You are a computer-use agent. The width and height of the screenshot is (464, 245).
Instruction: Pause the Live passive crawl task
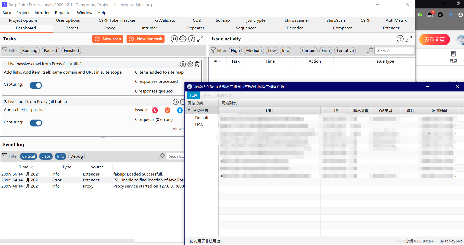tap(183, 64)
